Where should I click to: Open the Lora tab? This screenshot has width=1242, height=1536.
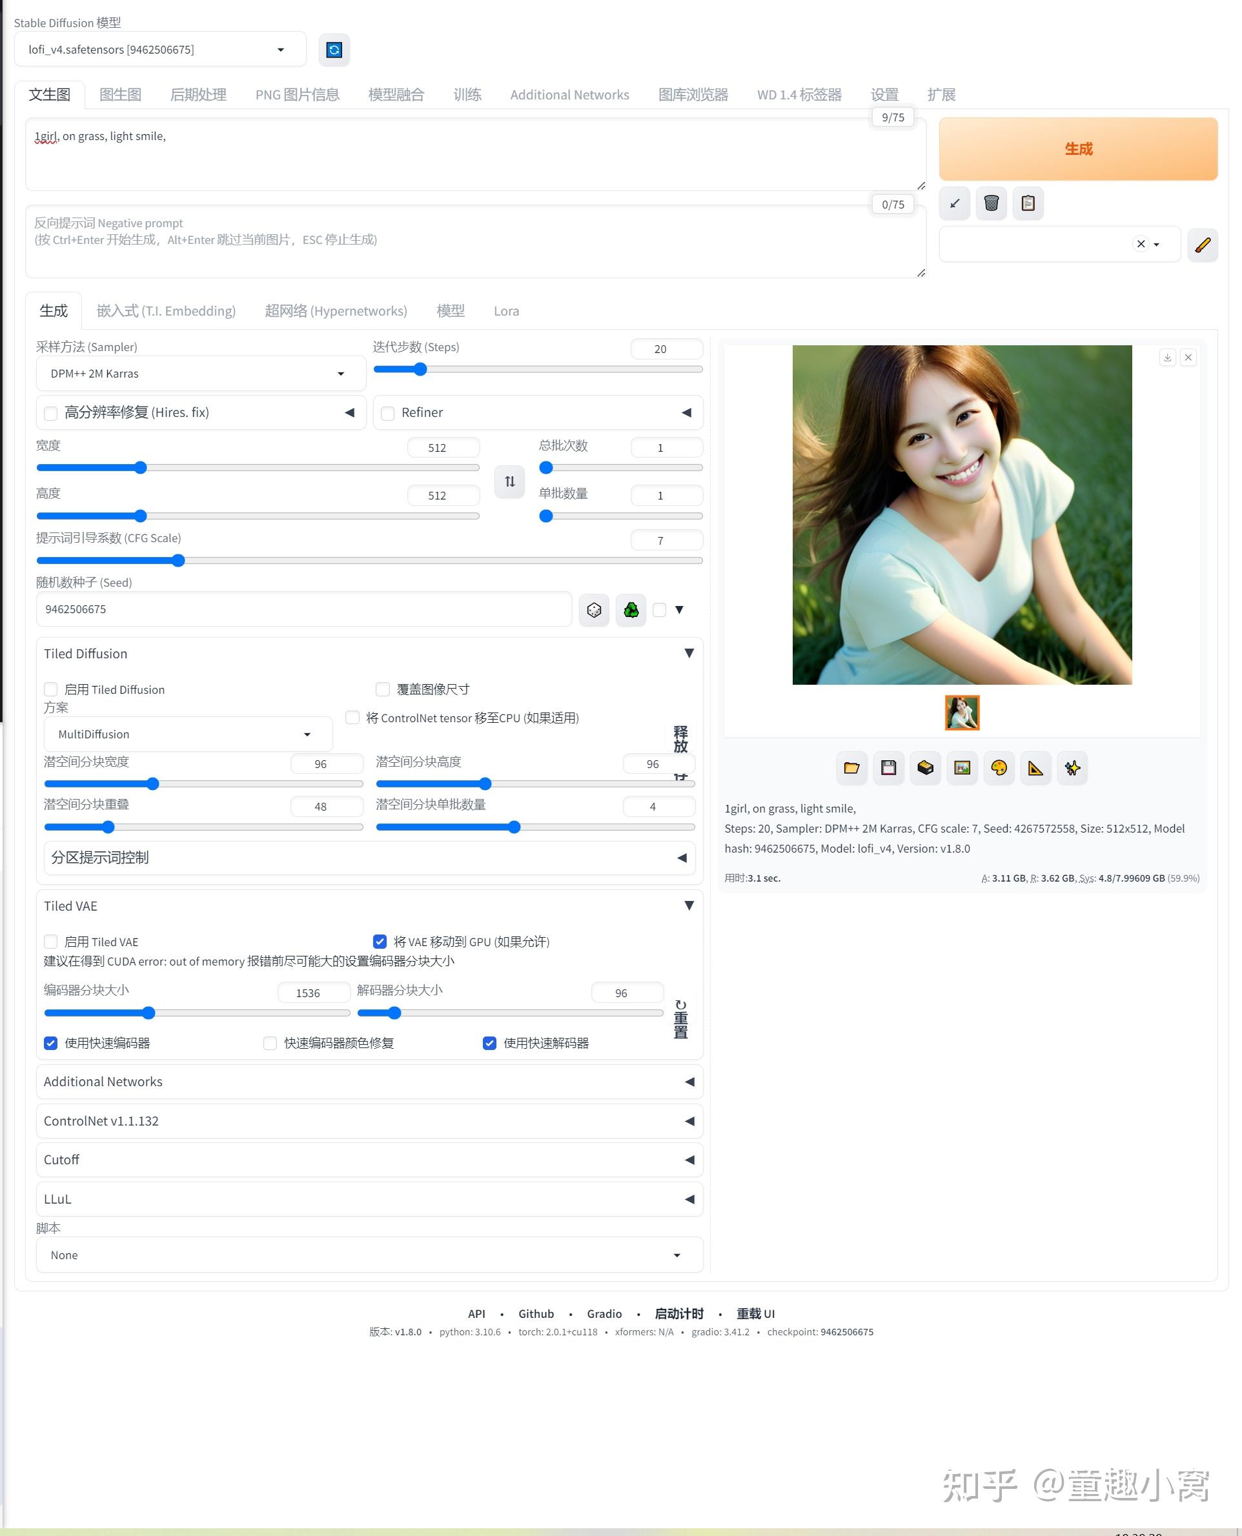(506, 310)
